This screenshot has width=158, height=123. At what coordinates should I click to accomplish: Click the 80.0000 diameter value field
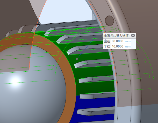tap(117, 41)
